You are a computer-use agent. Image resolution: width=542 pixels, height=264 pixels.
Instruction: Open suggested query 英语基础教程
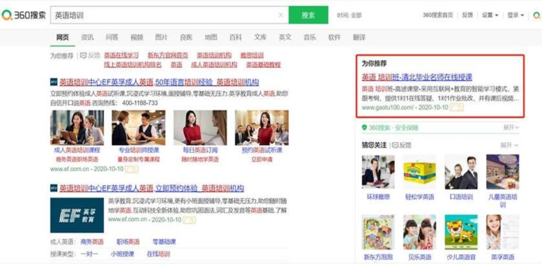pyautogui.click(x=263, y=65)
